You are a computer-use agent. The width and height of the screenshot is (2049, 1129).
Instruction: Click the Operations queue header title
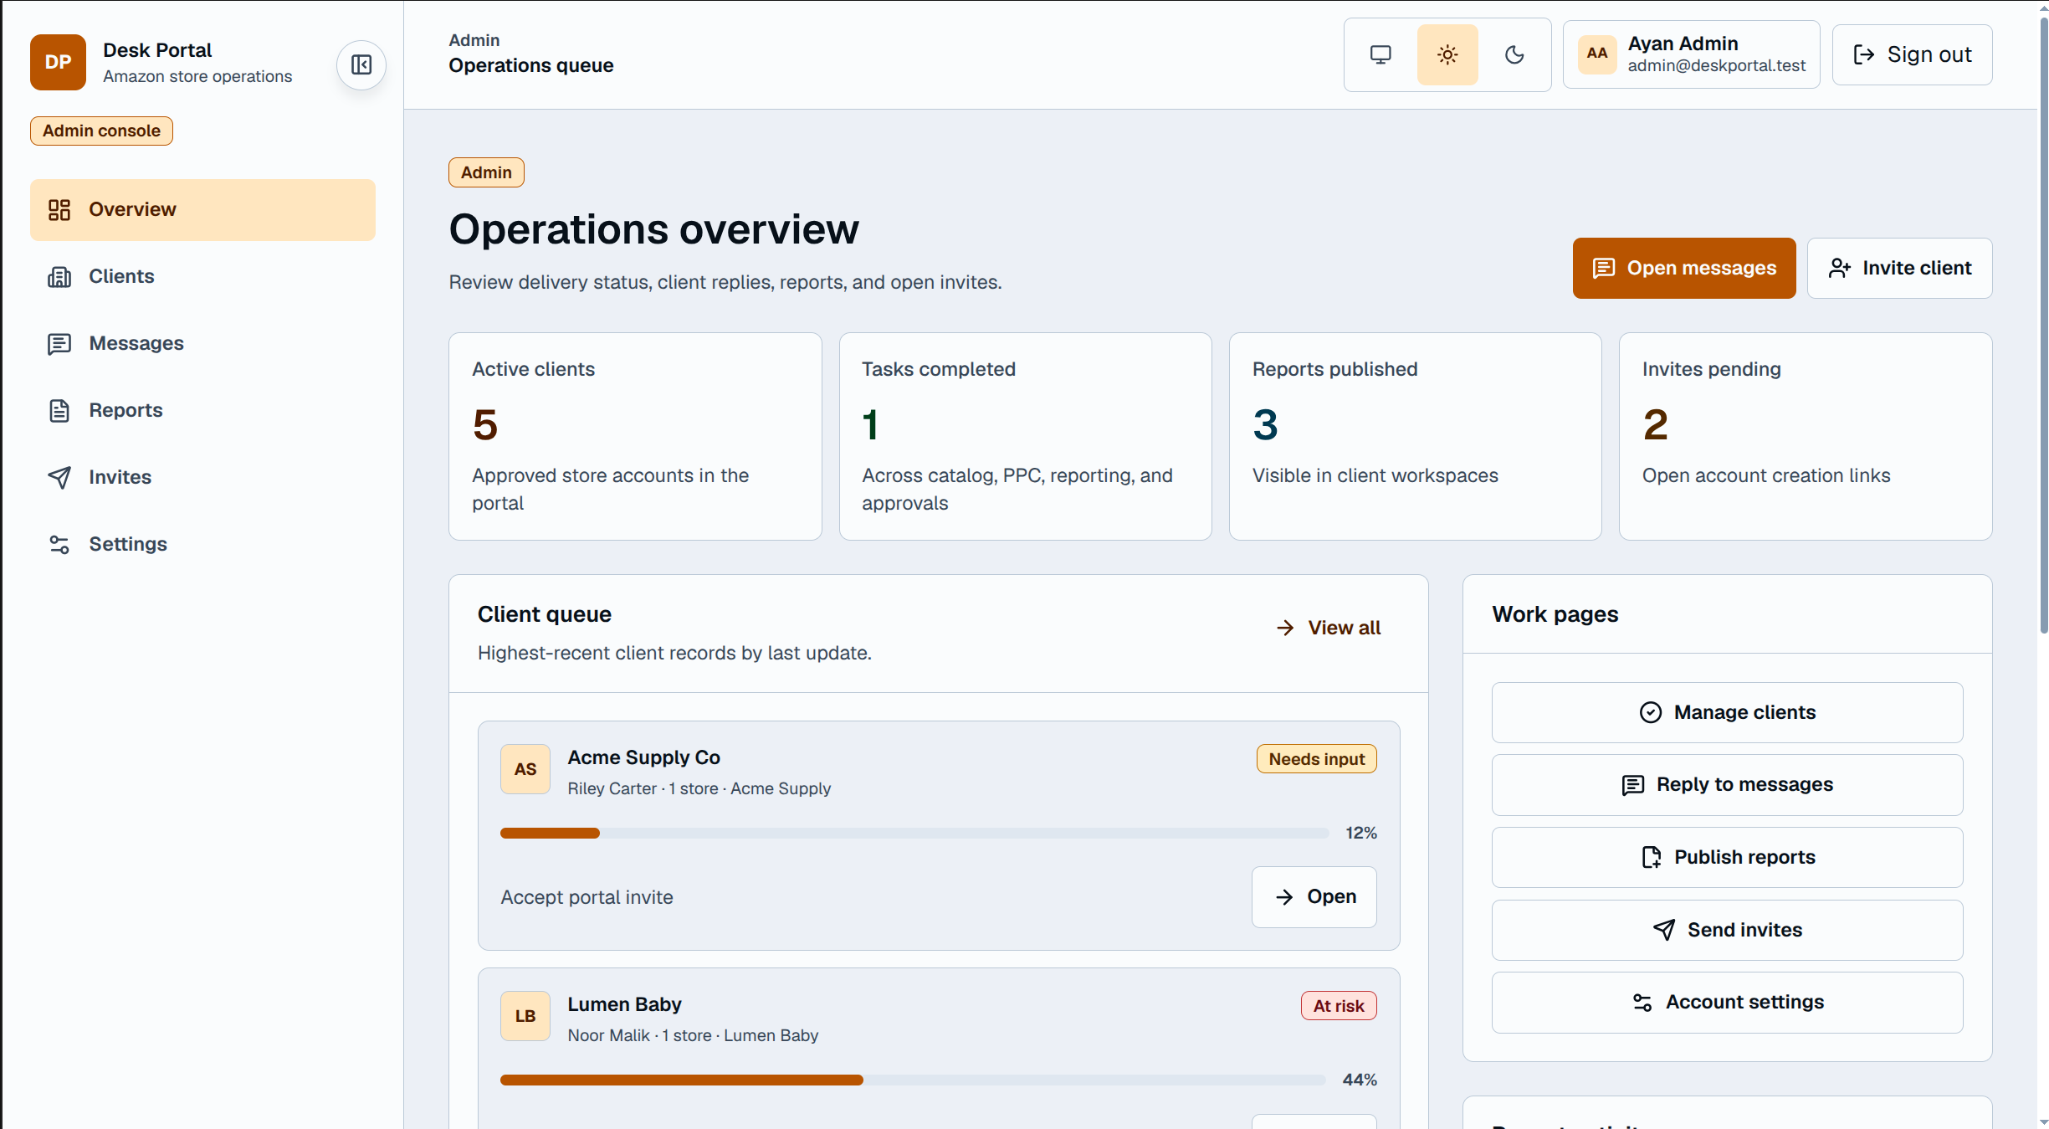coord(530,65)
